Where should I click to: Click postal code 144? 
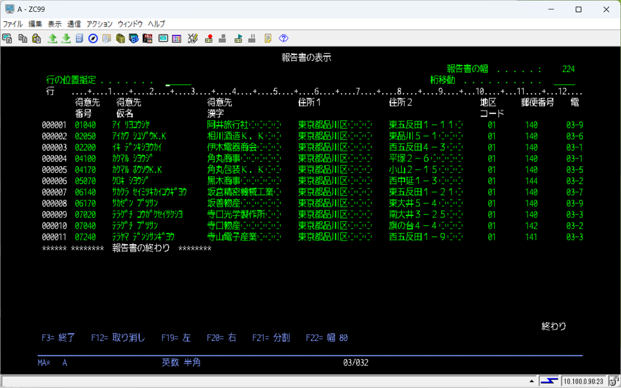click(x=531, y=181)
